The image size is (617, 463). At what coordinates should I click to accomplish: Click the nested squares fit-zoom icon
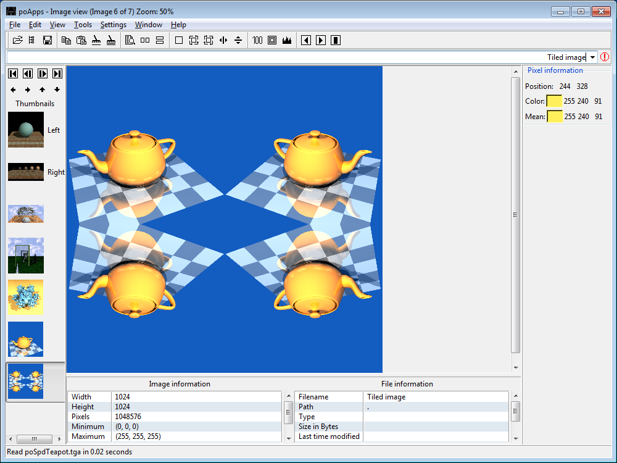coord(272,40)
